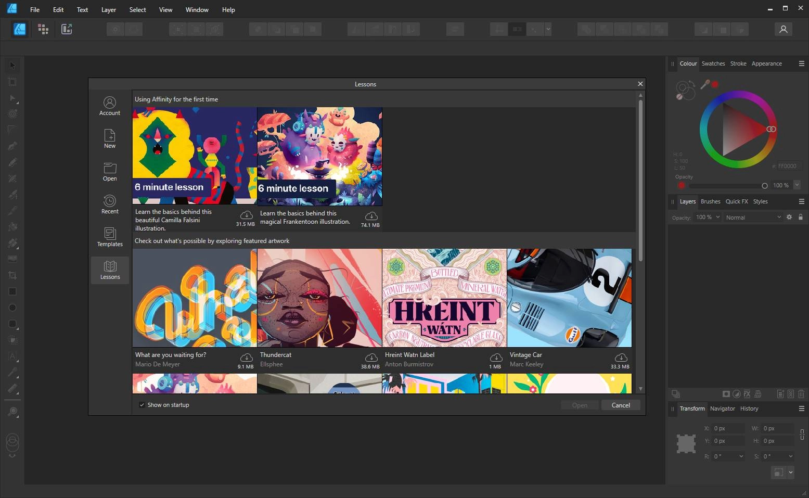This screenshot has width=809, height=498.
Task: Choose the Open folder icon in sidebar
Action: point(110,171)
